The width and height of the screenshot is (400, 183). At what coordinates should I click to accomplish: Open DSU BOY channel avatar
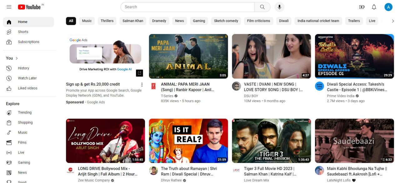click(x=236, y=86)
